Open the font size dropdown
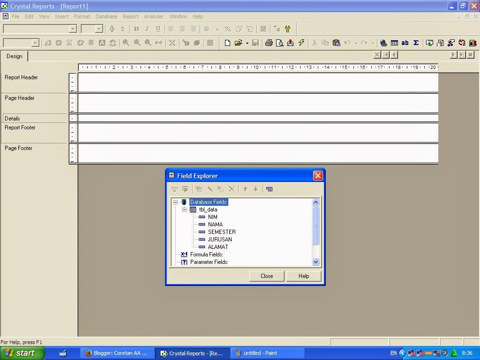 point(99,29)
